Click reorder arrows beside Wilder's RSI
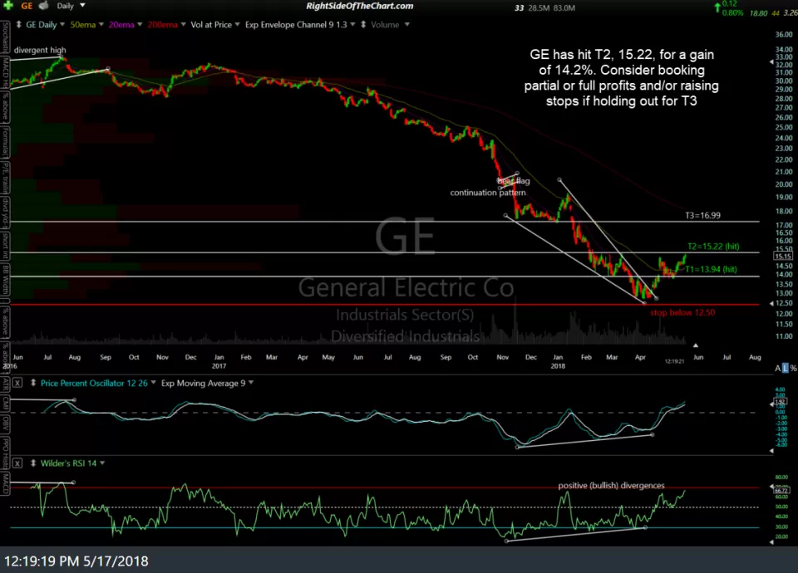This screenshot has height=573, width=798. [33, 463]
